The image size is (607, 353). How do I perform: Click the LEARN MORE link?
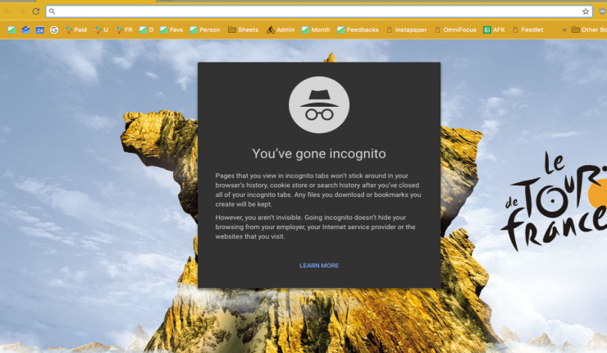319,265
